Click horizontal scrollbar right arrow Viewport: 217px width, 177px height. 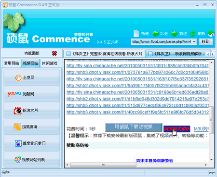point(206,165)
